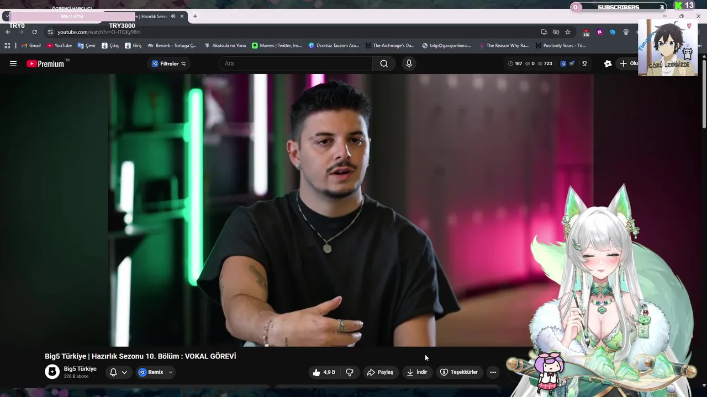Open the YouTube bookmark
Viewport: 707px width, 397px height.
coord(60,46)
